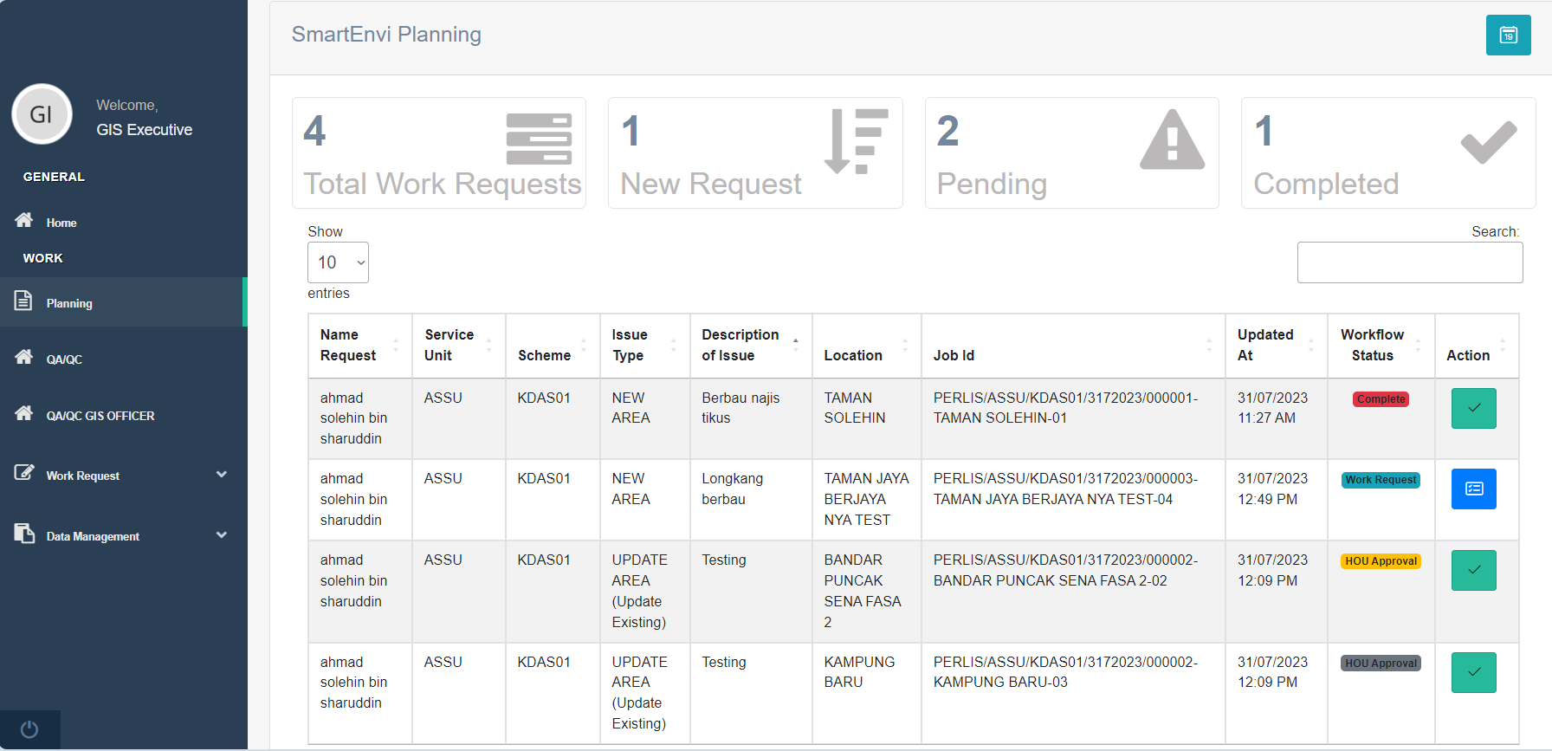Go to QA/QC GIS OFFICER page
Image resolution: width=1552 pixels, height=751 pixels.
[x=100, y=416]
